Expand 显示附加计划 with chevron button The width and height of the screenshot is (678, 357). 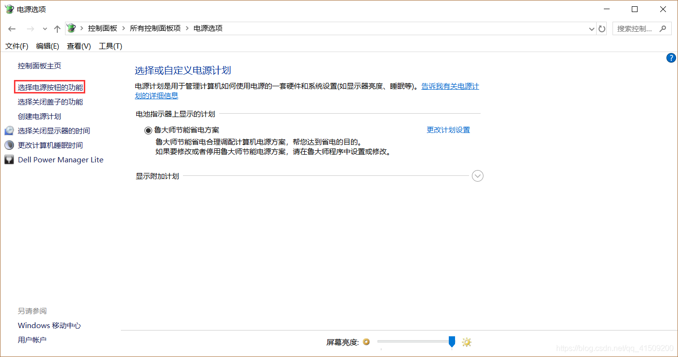(478, 176)
